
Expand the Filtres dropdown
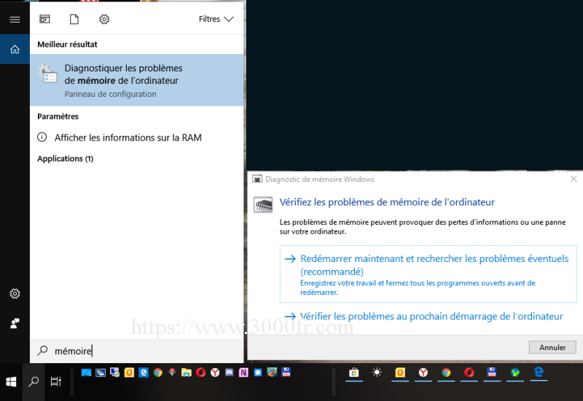coord(216,19)
